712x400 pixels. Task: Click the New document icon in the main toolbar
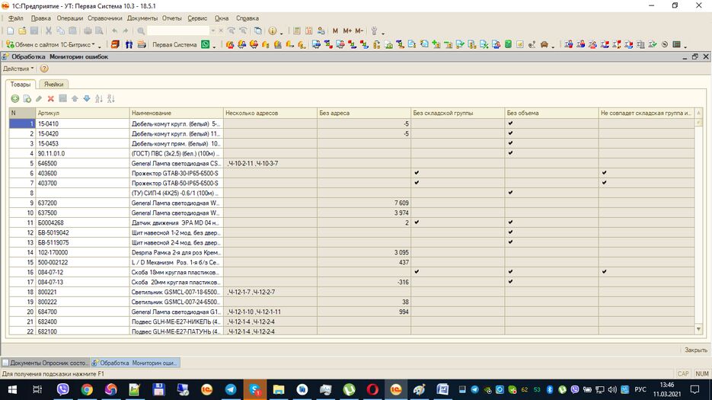pyautogui.click(x=10, y=31)
